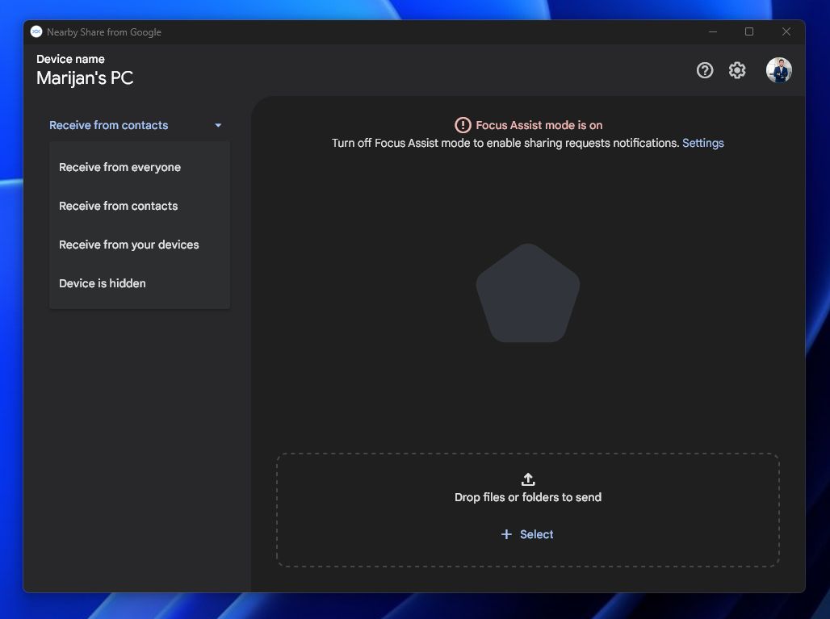The width and height of the screenshot is (830, 619).
Task: Minimize the Nearby Share window
Action: tap(713, 31)
